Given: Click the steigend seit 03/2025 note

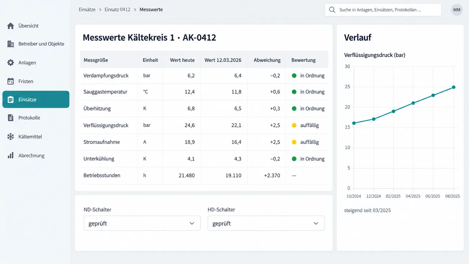Looking at the screenshot, I should (367, 210).
